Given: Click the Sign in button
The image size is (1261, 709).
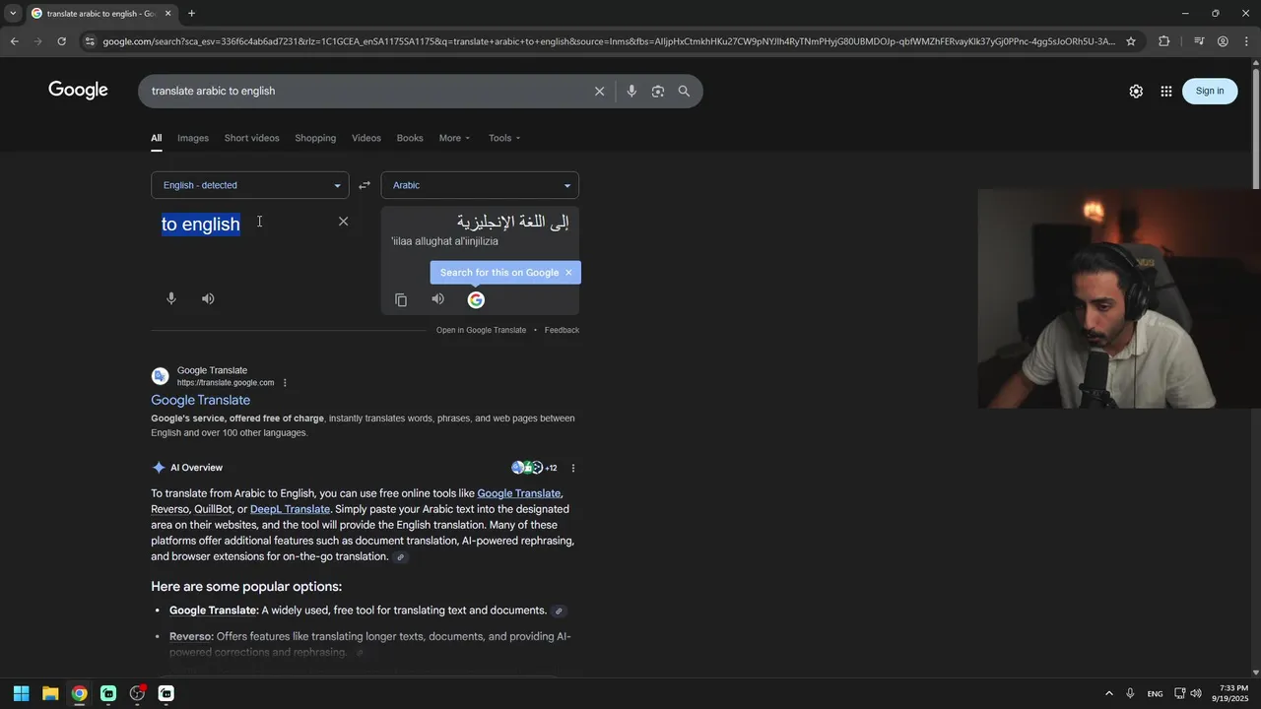Looking at the screenshot, I should 1210,91.
